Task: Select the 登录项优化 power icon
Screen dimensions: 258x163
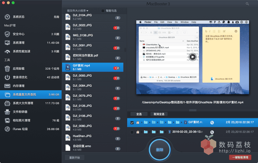Action: 7,77
